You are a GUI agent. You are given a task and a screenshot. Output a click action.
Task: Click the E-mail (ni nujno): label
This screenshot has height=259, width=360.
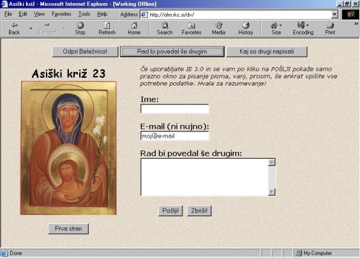point(174,126)
